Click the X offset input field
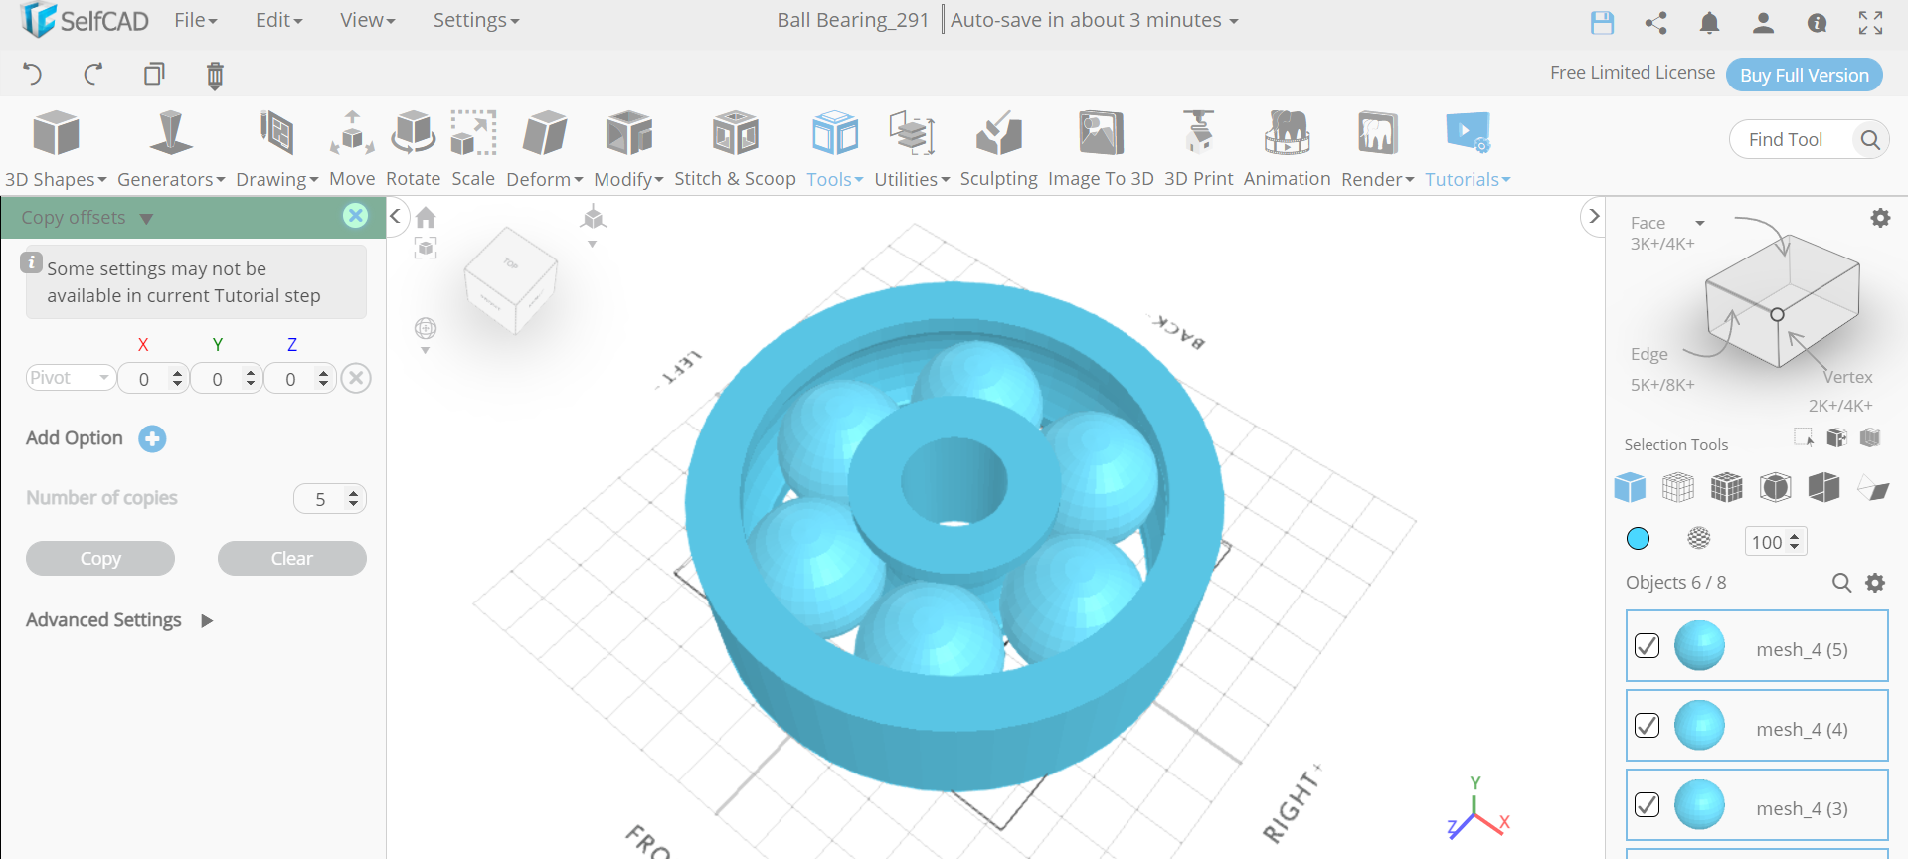 coord(145,379)
